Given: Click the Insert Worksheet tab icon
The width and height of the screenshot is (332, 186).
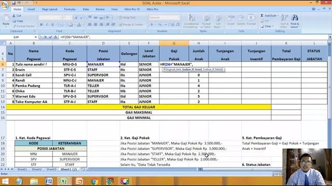Looking at the screenshot, I should pos(83,169).
